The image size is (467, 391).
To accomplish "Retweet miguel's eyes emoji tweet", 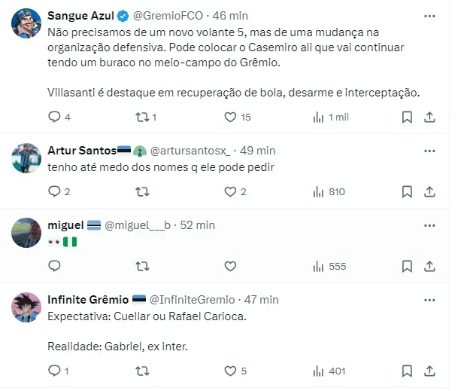I will (141, 266).
